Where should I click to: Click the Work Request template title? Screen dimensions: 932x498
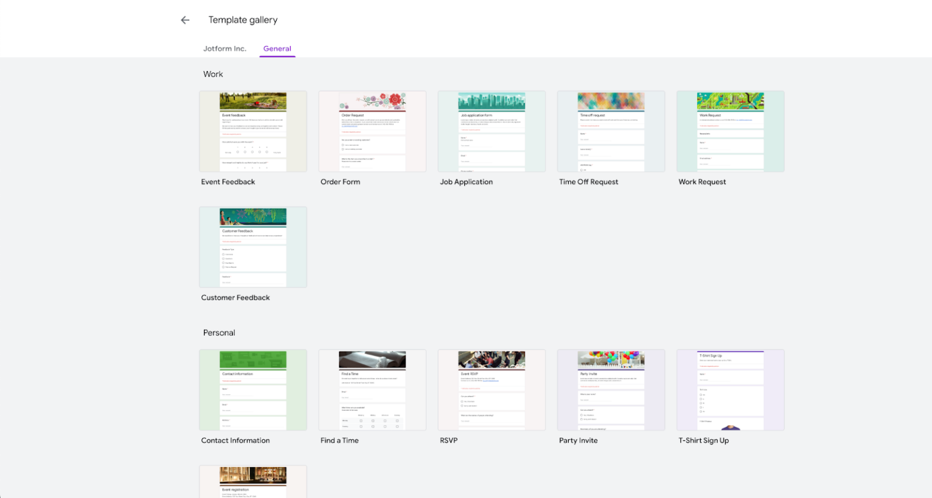pos(702,181)
